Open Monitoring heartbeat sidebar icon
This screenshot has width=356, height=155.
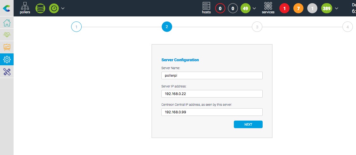pos(7,35)
